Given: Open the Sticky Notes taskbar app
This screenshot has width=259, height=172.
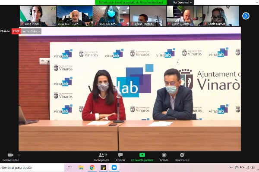Looking at the screenshot, I should (103, 168).
